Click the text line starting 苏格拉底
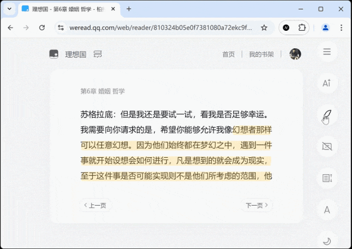 point(175,114)
